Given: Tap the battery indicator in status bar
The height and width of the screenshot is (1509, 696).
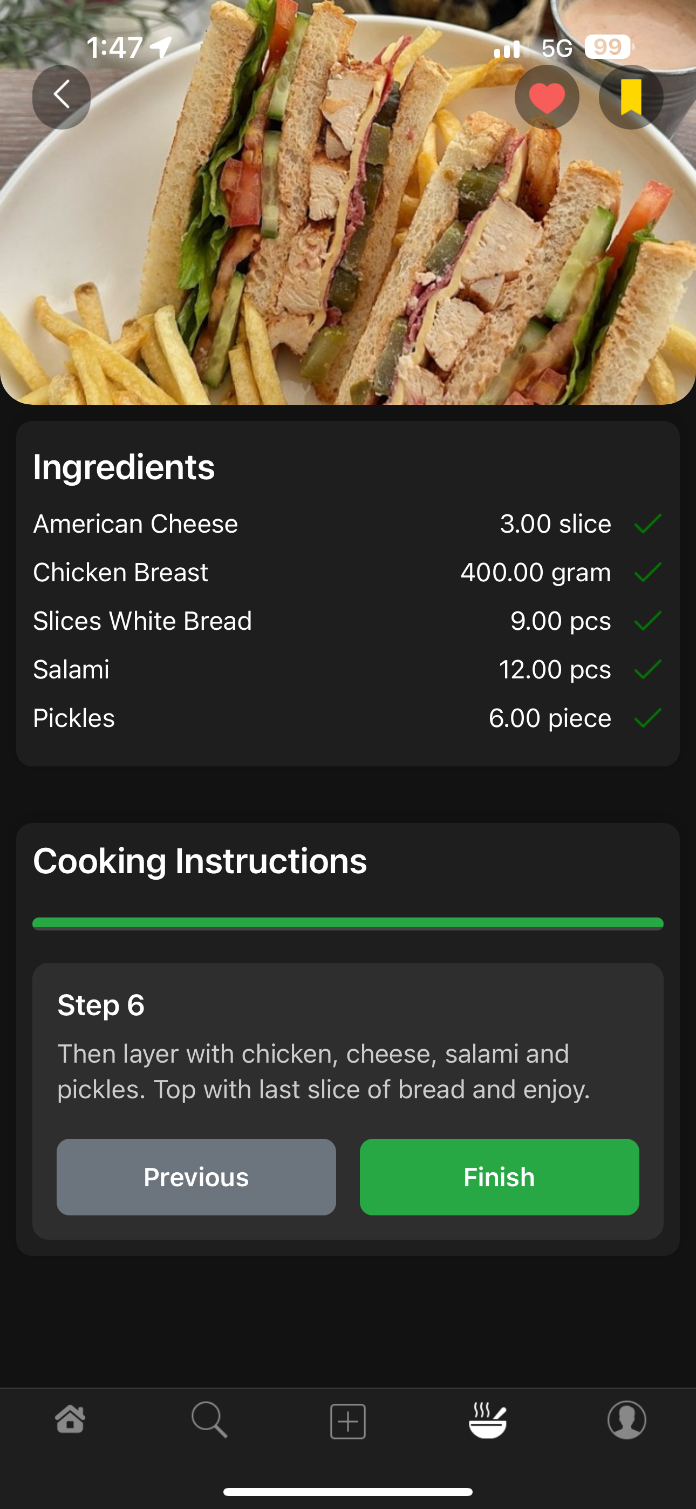Looking at the screenshot, I should [x=608, y=47].
